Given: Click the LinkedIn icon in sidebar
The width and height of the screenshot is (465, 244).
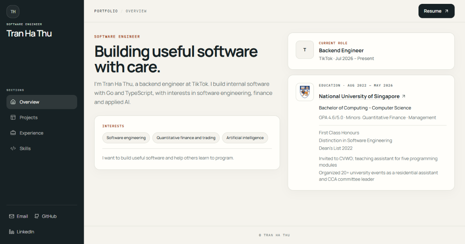Looking at the screenshot, I should tap(12, 232).
